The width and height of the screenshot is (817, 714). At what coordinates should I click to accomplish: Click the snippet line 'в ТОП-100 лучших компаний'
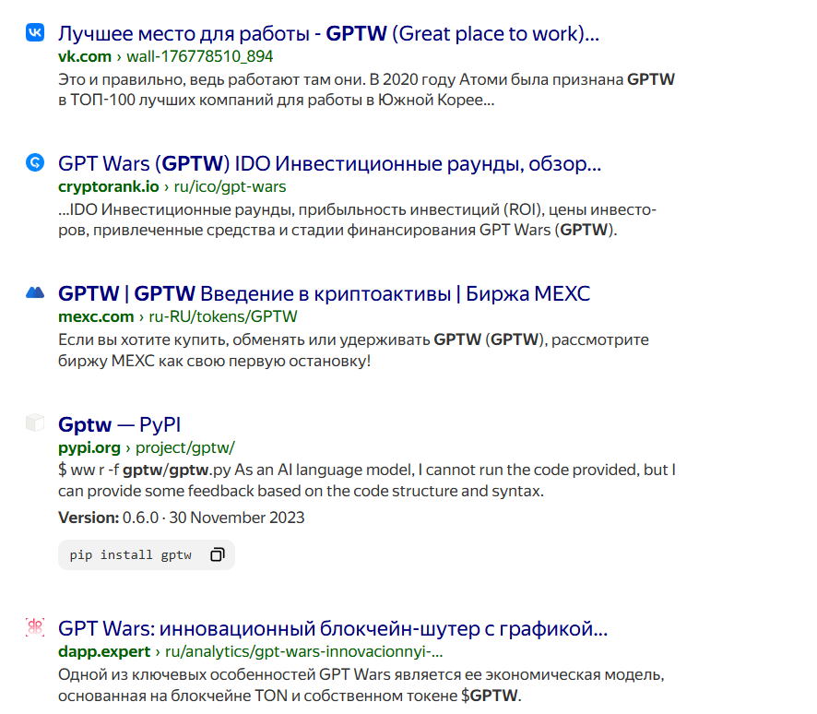pos(276,100)
